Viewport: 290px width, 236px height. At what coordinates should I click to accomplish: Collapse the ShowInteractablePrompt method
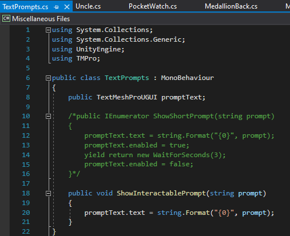pyautogui.click(x=48, y=194)
